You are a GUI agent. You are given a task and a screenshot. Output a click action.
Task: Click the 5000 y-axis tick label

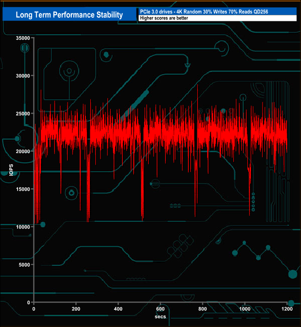point(23,265)
